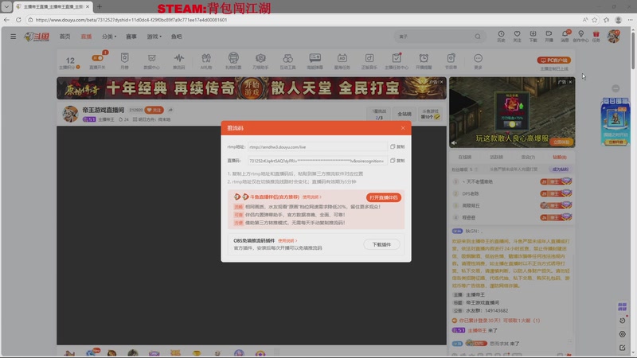Switch to the 钻粉 tab
The image size is (637, 358).
click(560, 157)
